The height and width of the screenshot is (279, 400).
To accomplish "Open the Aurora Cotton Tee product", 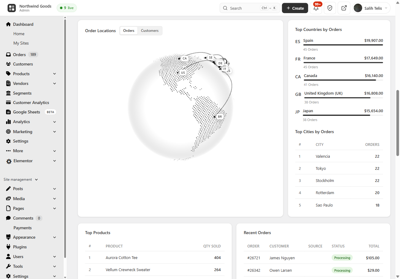I will click(122, 257).
